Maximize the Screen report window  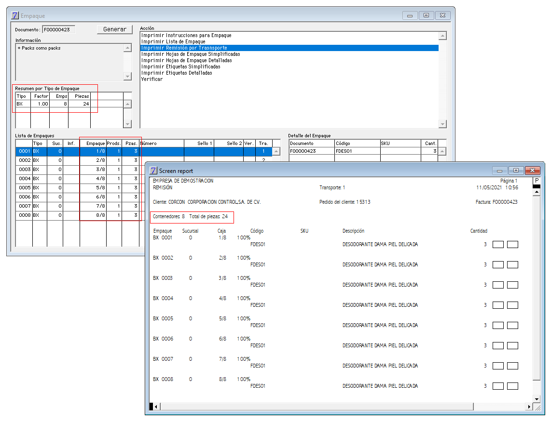pos(516,171)
